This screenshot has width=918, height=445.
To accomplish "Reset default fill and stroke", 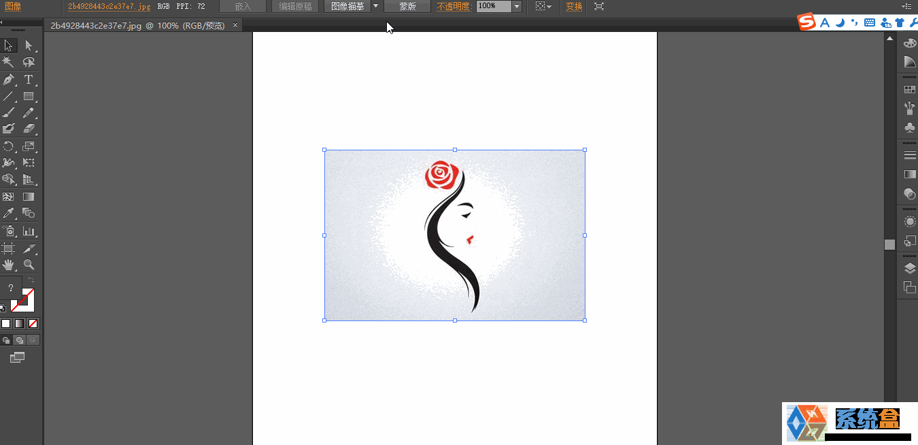I will pyautogui.click(x=3, y=308).
